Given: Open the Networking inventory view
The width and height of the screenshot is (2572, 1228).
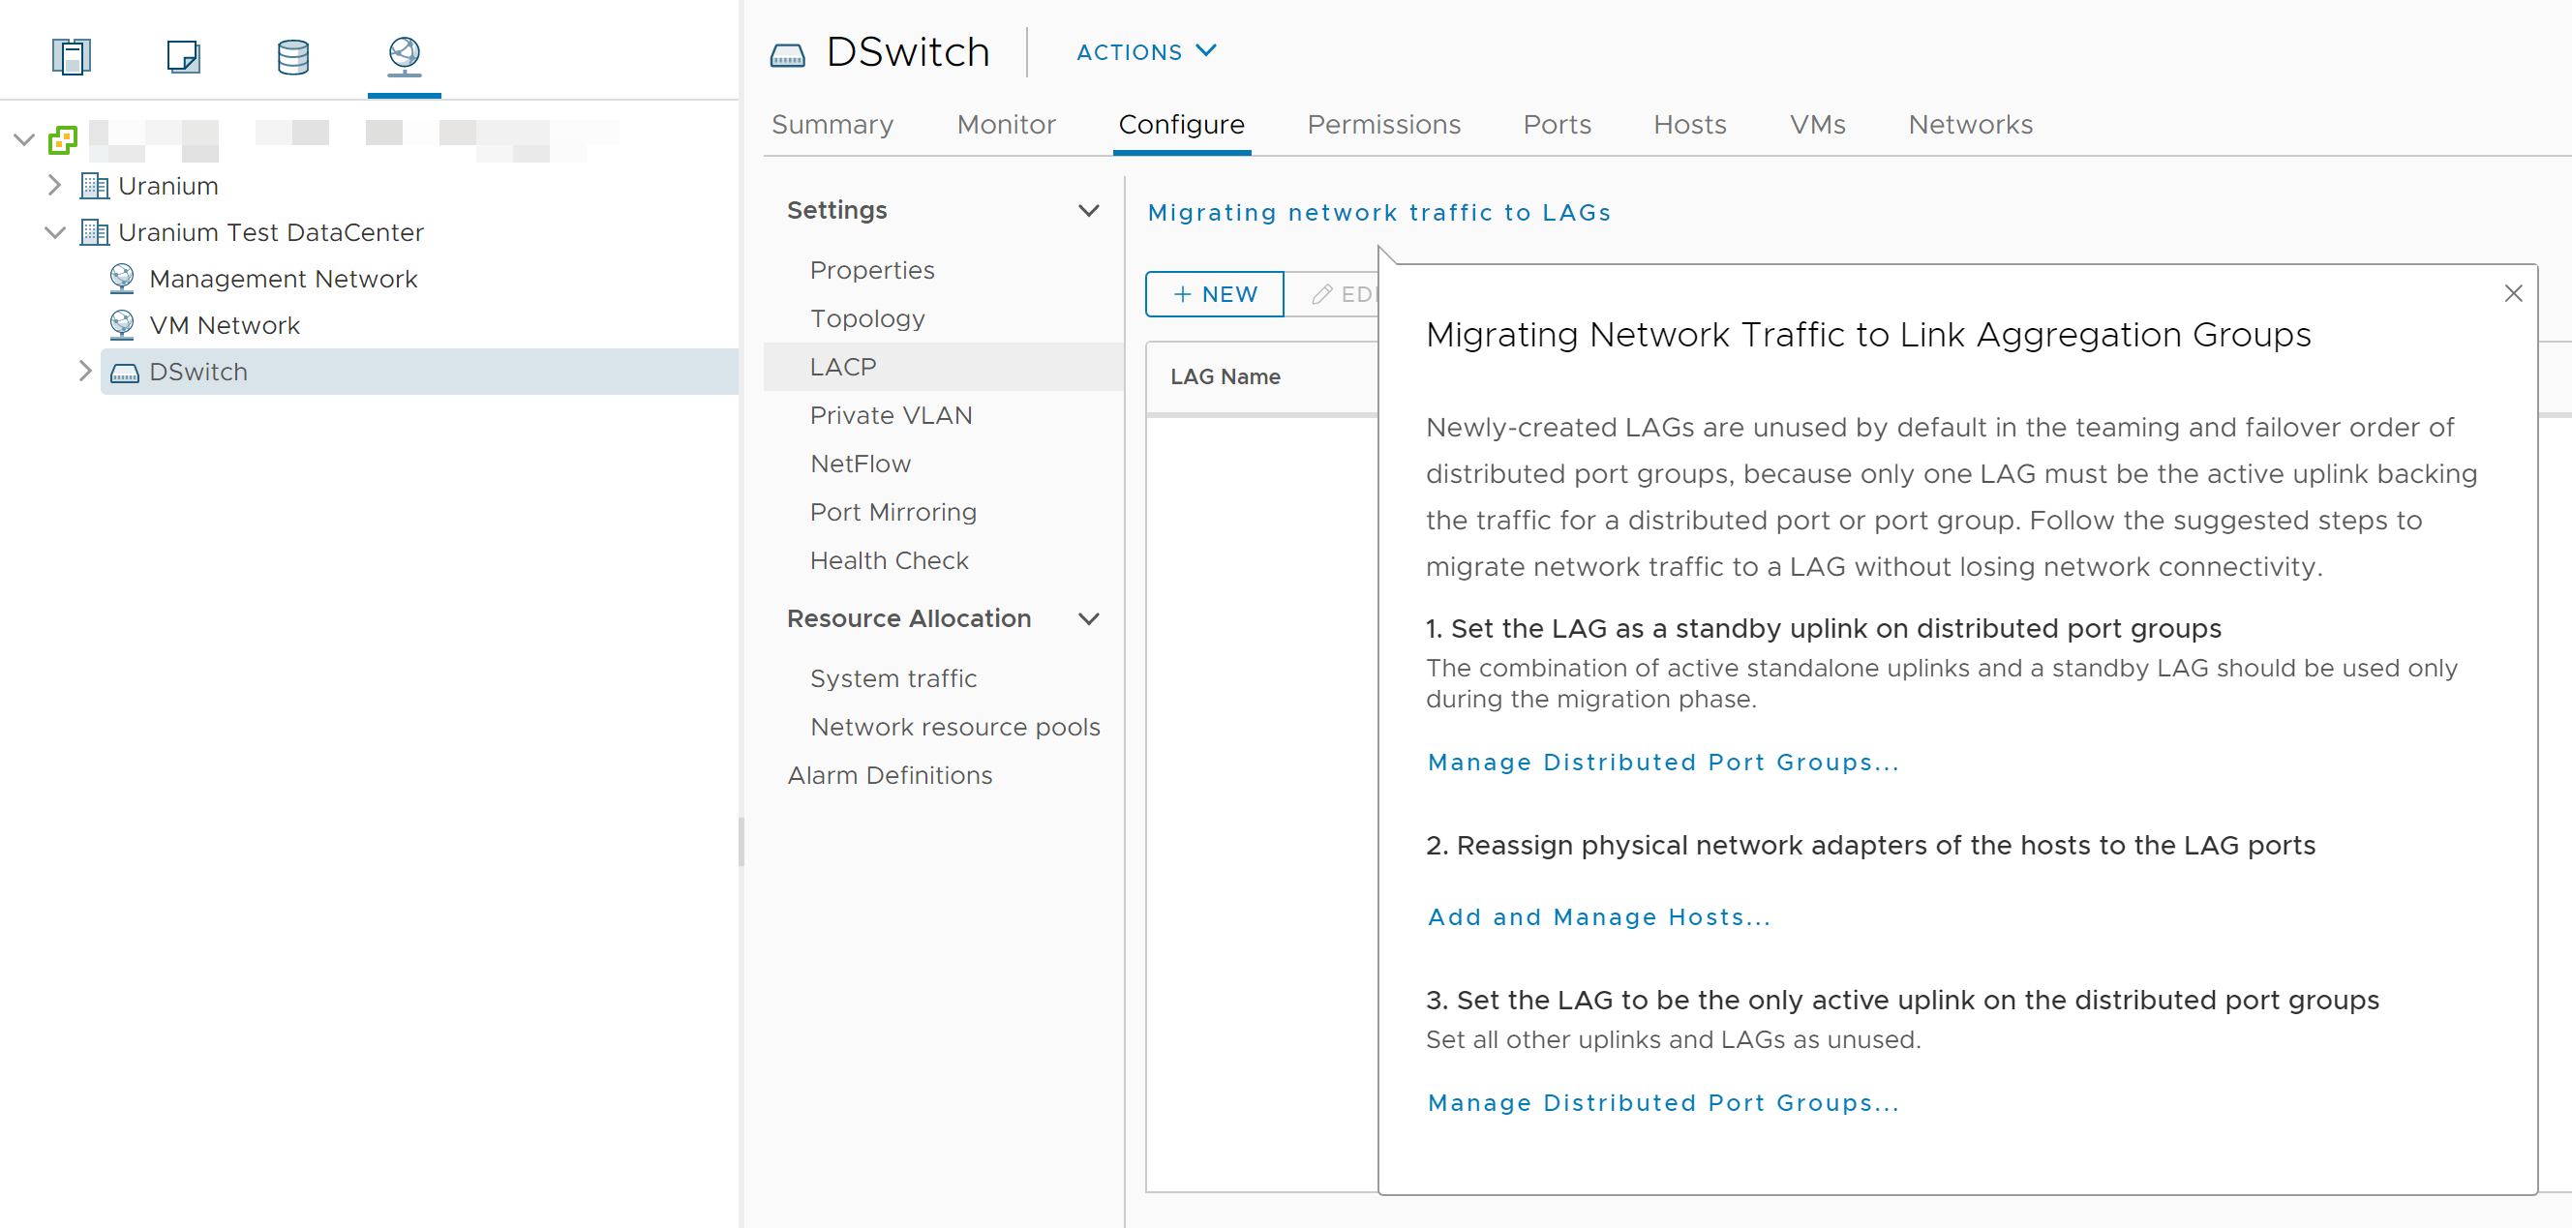Looking at the screenshot, I should (404, 56).
